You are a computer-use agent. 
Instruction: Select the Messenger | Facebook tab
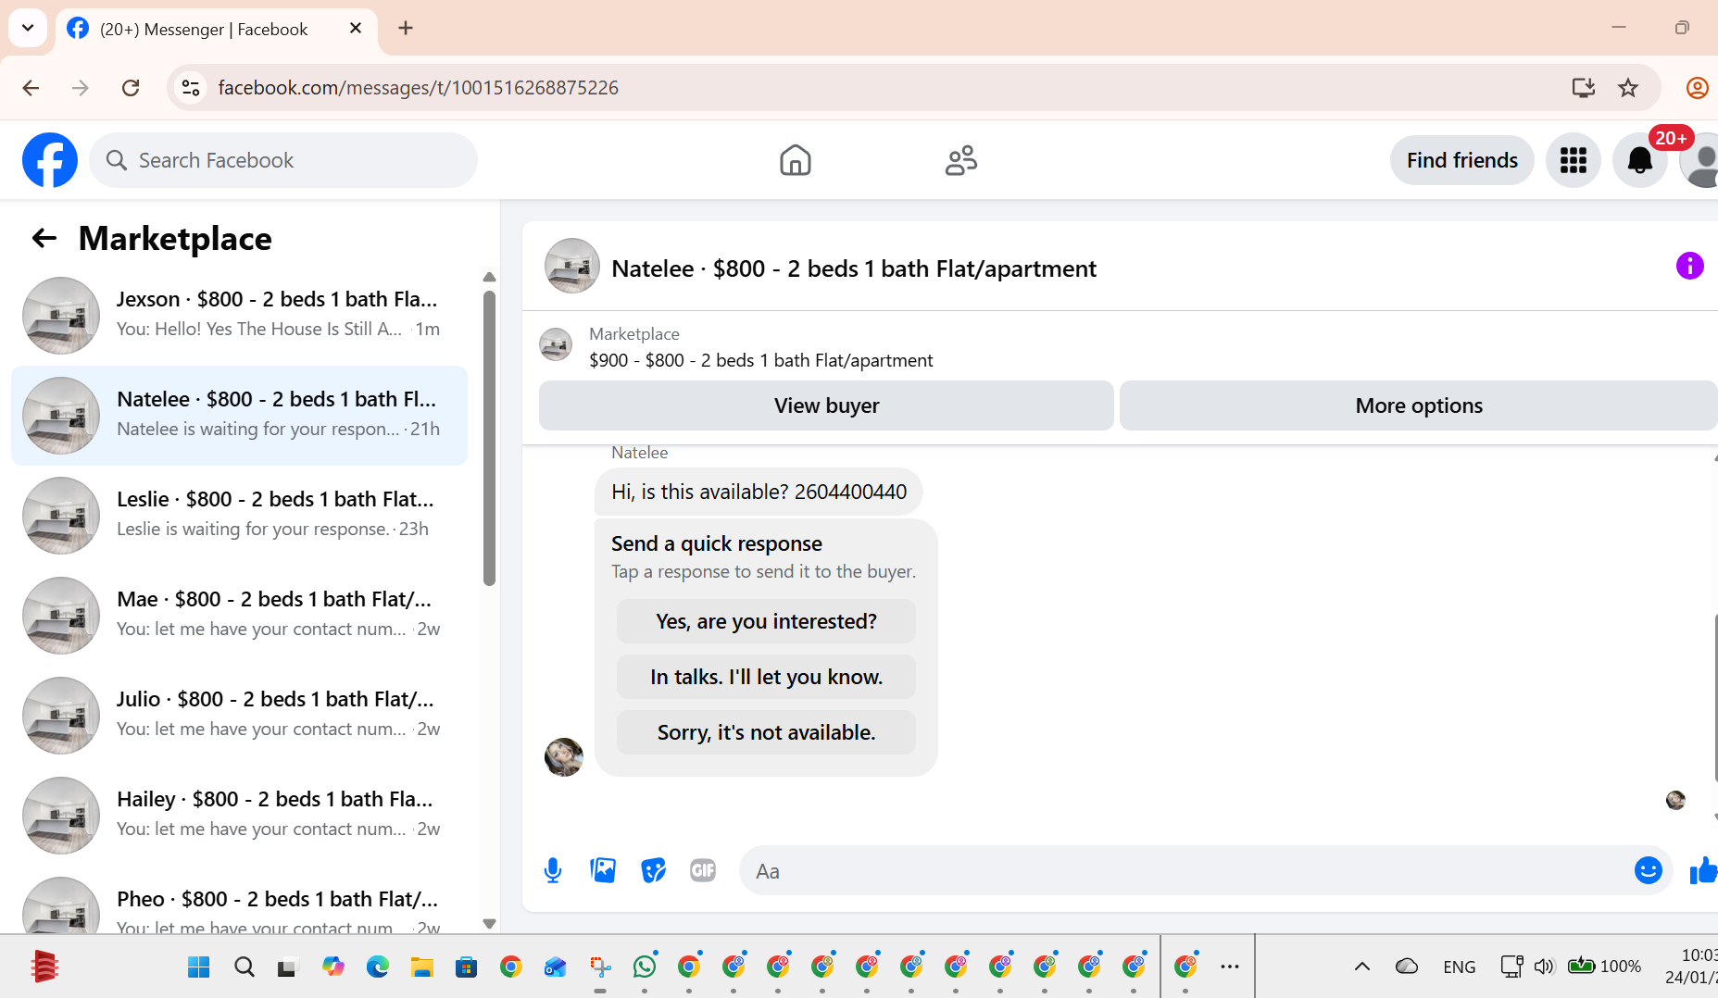coord(217,30)
